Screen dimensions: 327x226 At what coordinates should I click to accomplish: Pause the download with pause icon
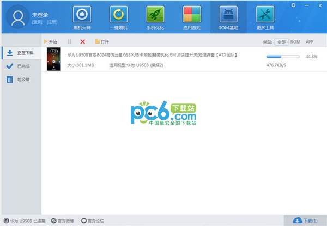[70, 41]
